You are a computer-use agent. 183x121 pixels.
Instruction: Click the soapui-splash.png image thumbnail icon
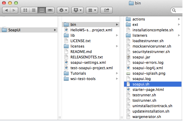[128, 73]
